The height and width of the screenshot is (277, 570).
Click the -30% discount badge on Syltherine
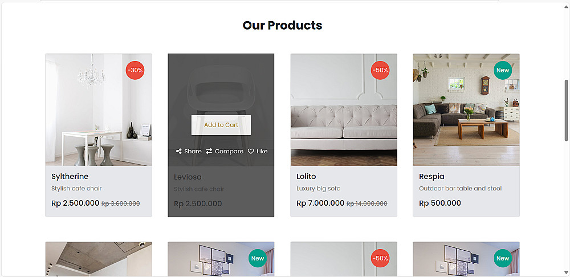click(135, 71)
